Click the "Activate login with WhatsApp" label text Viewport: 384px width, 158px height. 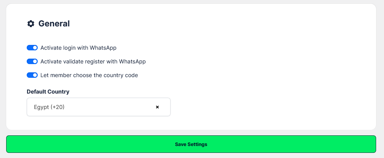tap(78, 48)
